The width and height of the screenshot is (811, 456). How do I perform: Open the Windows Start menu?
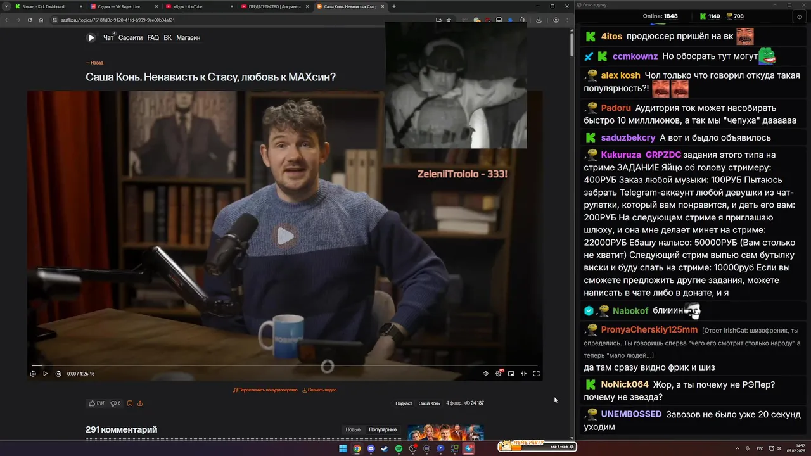click(x=343, y=448)
